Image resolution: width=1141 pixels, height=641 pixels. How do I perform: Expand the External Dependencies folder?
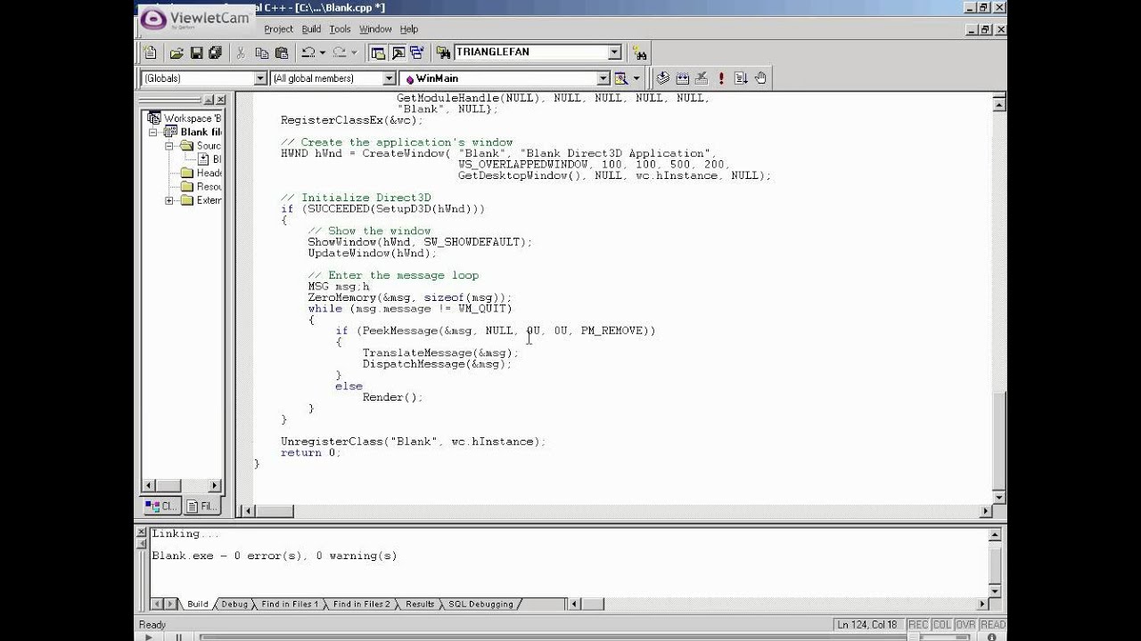click(169, 200)
